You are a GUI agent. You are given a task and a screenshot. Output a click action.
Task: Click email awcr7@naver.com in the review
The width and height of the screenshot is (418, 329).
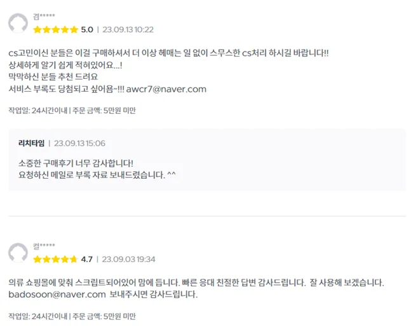click(x=166, y=89)
